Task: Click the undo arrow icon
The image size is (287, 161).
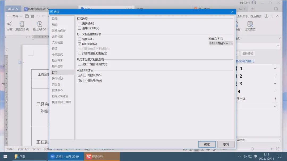Action: tap(38, 16)
